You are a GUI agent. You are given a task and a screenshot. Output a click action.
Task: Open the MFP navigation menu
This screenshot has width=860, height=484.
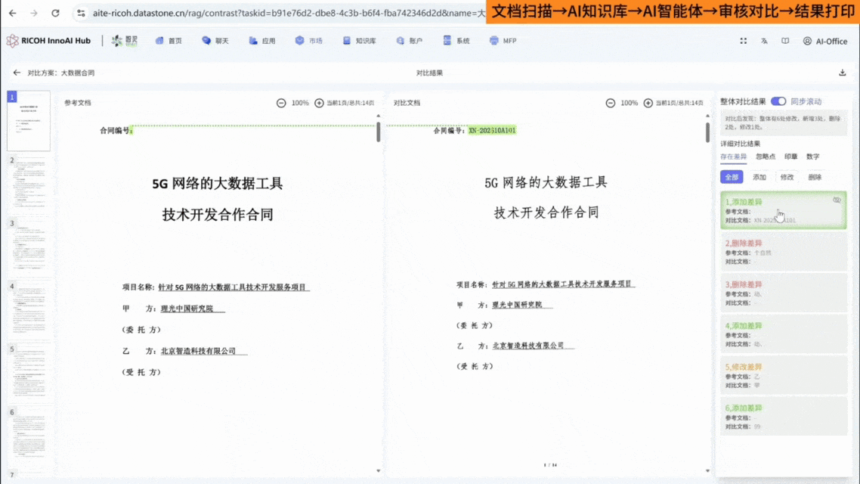click(503, 41)
